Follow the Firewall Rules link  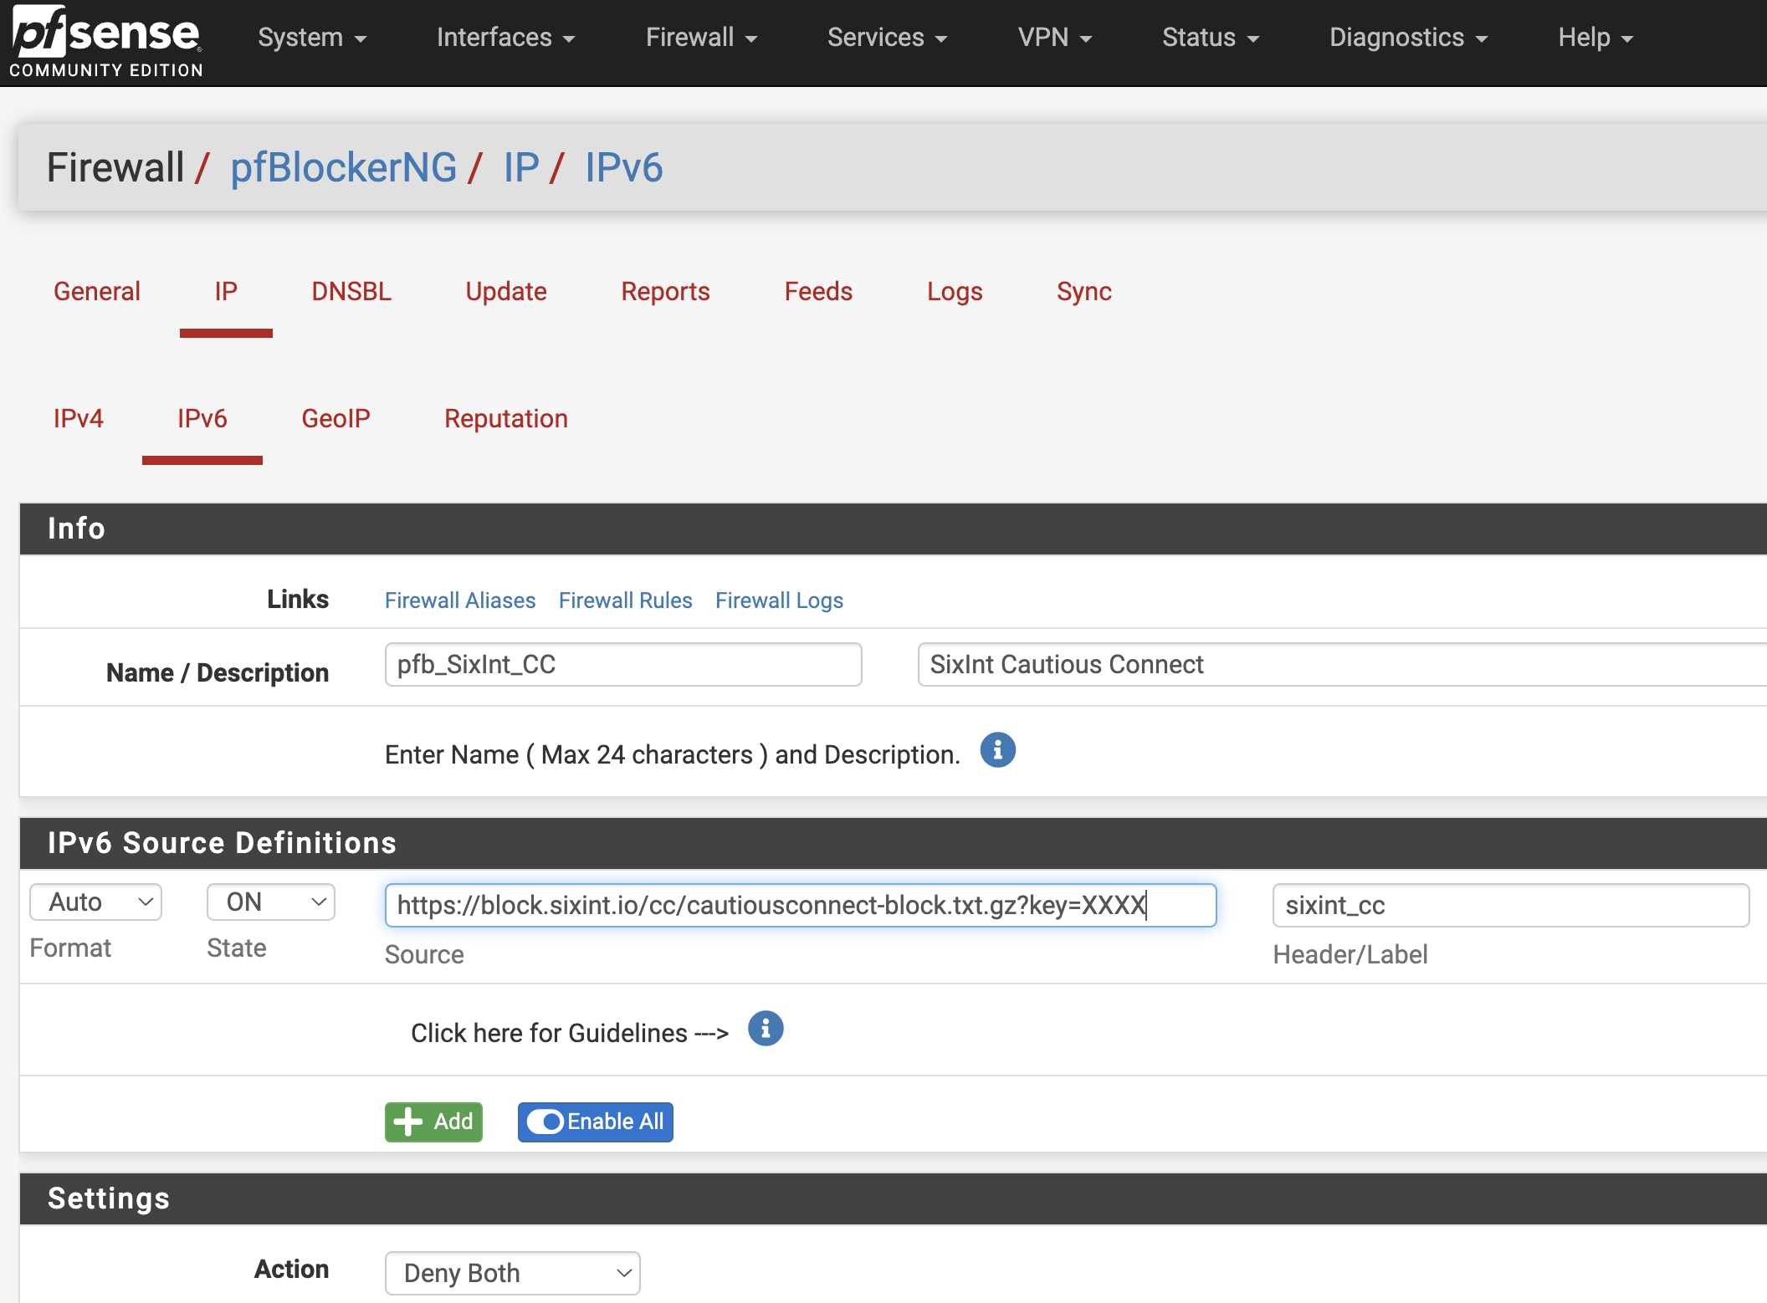[625, 600]
